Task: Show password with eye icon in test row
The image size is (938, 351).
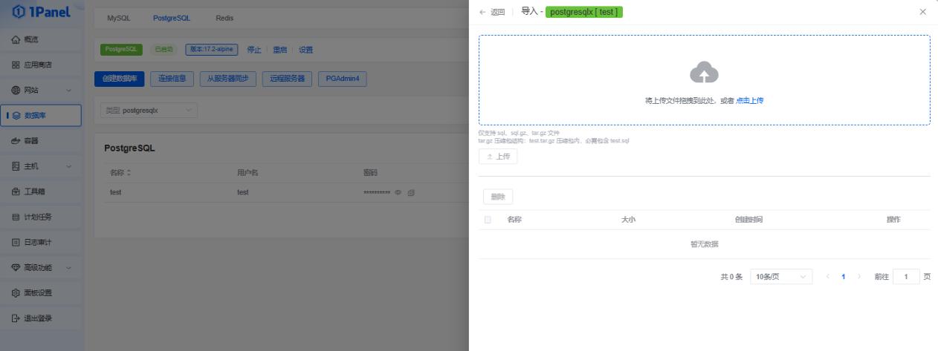Action: (398, 192)
